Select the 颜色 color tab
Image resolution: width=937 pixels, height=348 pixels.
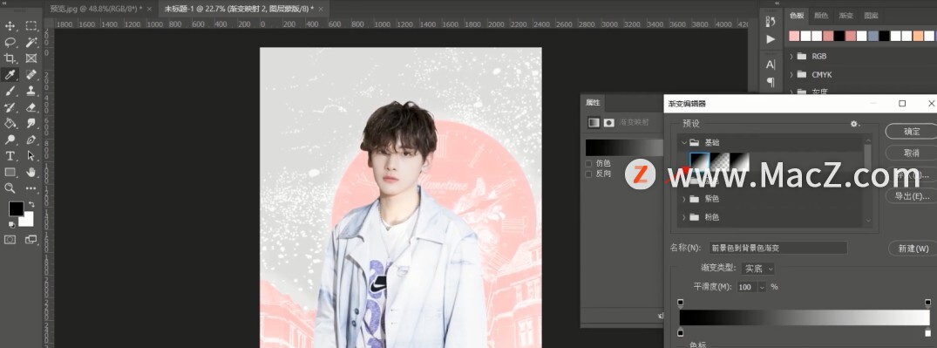point(821,17)
